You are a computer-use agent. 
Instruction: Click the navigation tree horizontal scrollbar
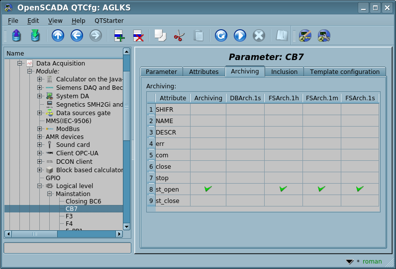[x=63, y=234]
